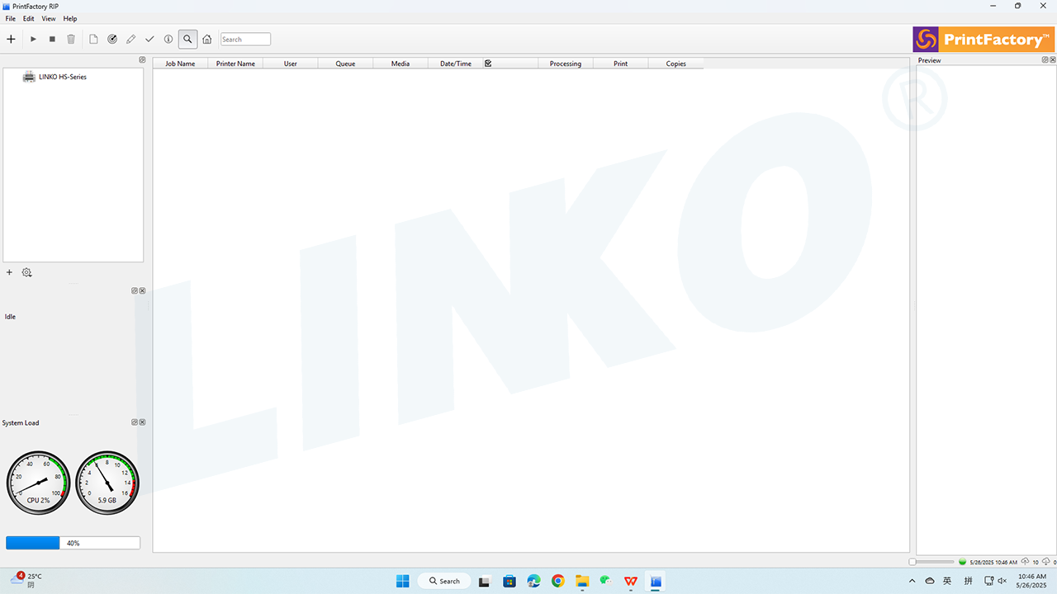
Task: Delete the job via the trash can icon
Action: pyautogui.click(x=71, y=39)
